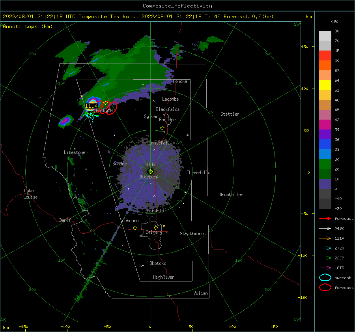The width and height of the screenshot is (355, 332).
Task: Click the asterisk marker above Limestone
Action: click(x=75, y=149)
